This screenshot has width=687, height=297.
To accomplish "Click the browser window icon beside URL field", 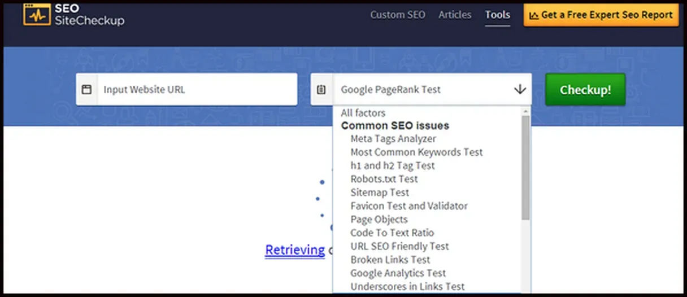I will tap(86, 89).
